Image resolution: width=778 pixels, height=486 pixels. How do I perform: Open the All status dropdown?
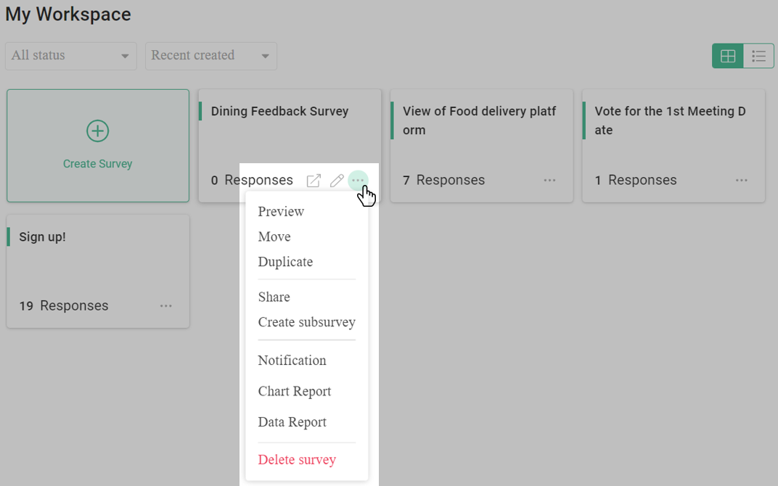pyautogui.click(x=70, y=55)
